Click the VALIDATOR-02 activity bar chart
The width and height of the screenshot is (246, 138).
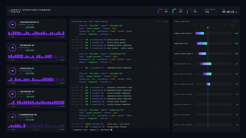36,103
